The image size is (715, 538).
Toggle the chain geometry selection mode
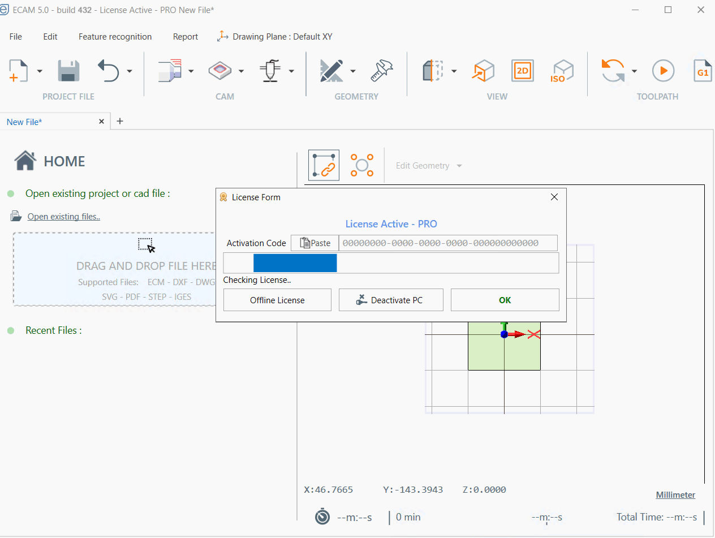pos(324,165)
